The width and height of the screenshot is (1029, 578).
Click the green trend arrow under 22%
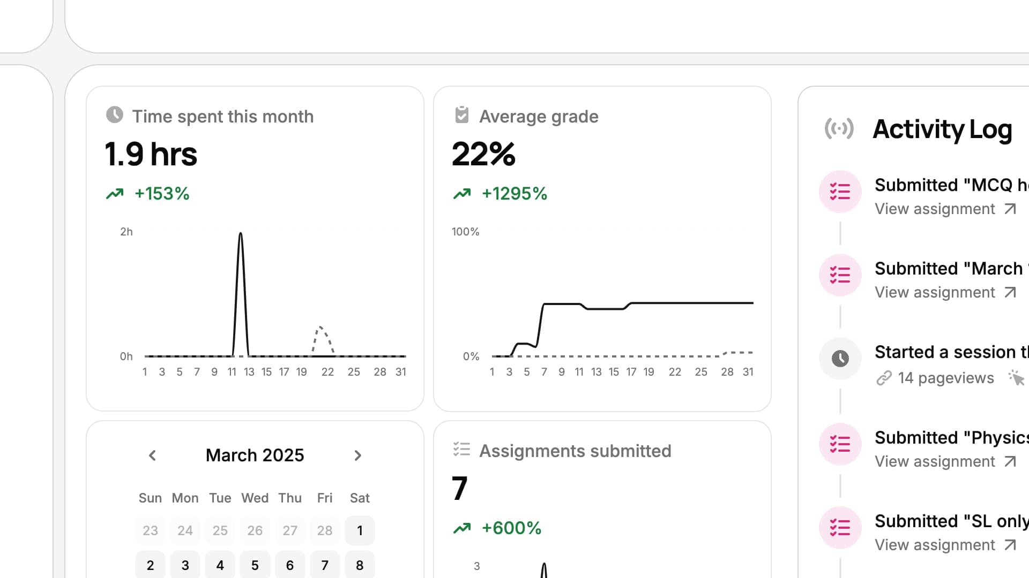[461, 193]
